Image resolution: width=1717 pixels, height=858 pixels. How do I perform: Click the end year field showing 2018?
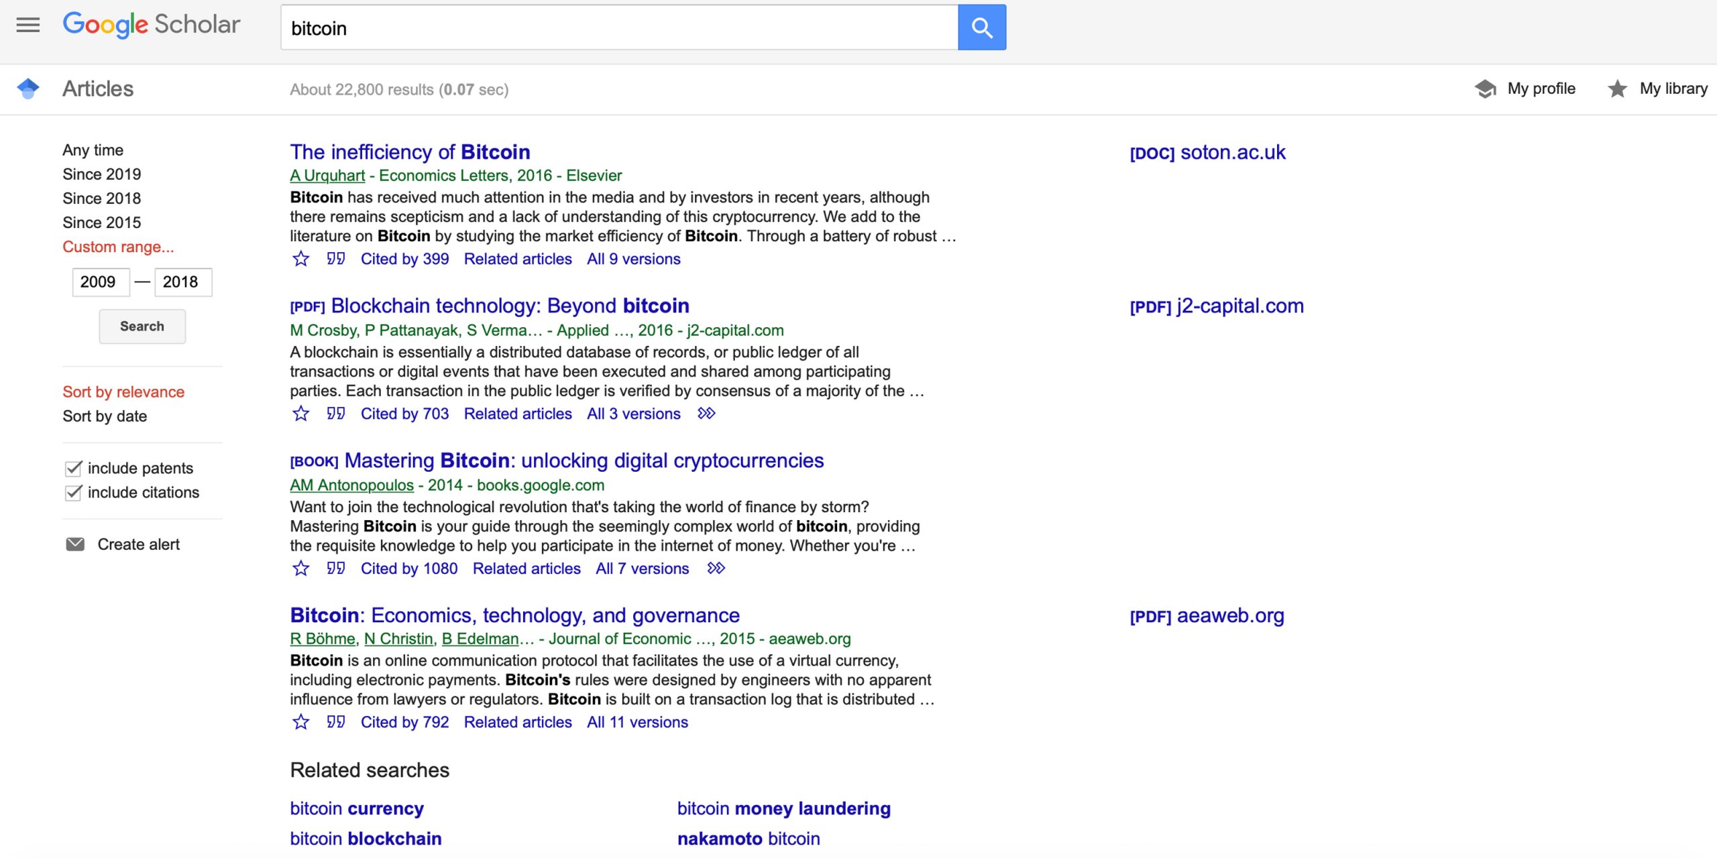[x=183, y=282]
